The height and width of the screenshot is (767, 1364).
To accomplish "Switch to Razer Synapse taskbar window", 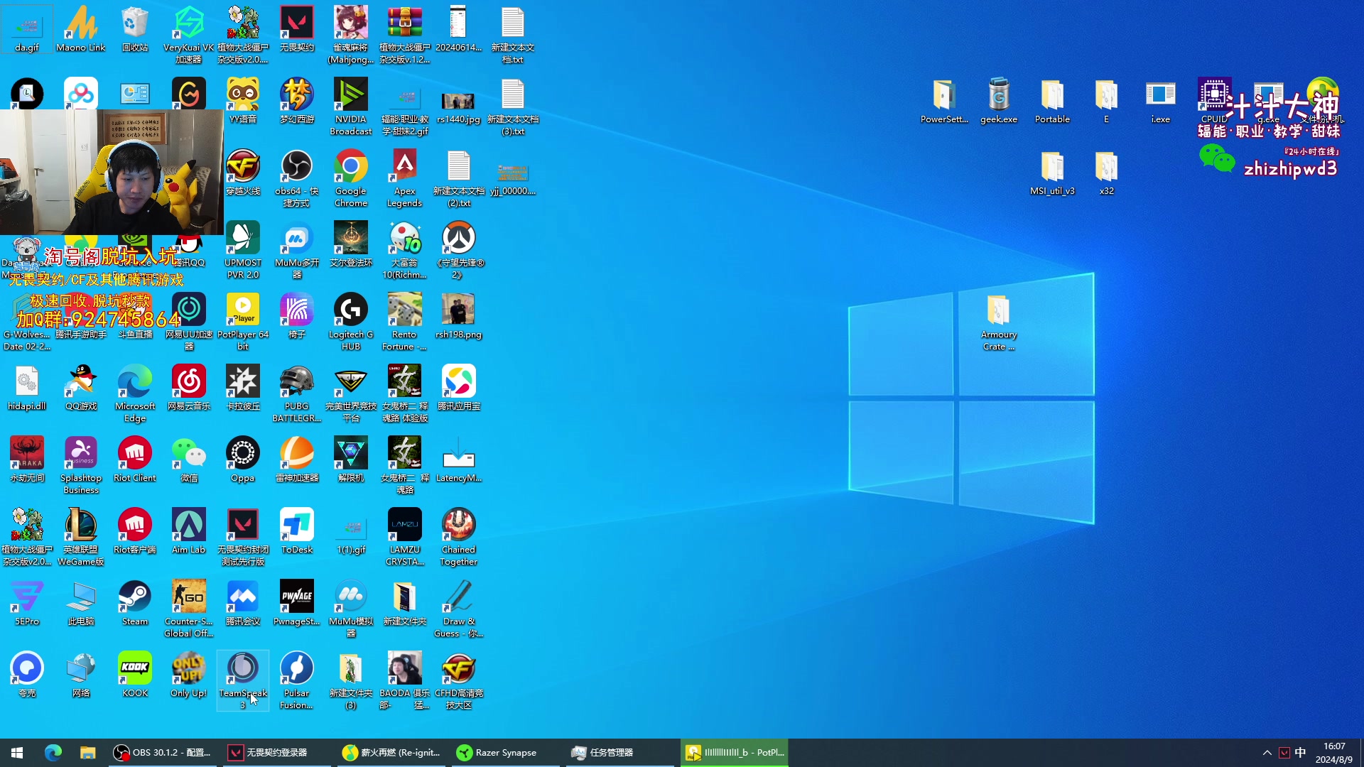I will tap(506, 752).
